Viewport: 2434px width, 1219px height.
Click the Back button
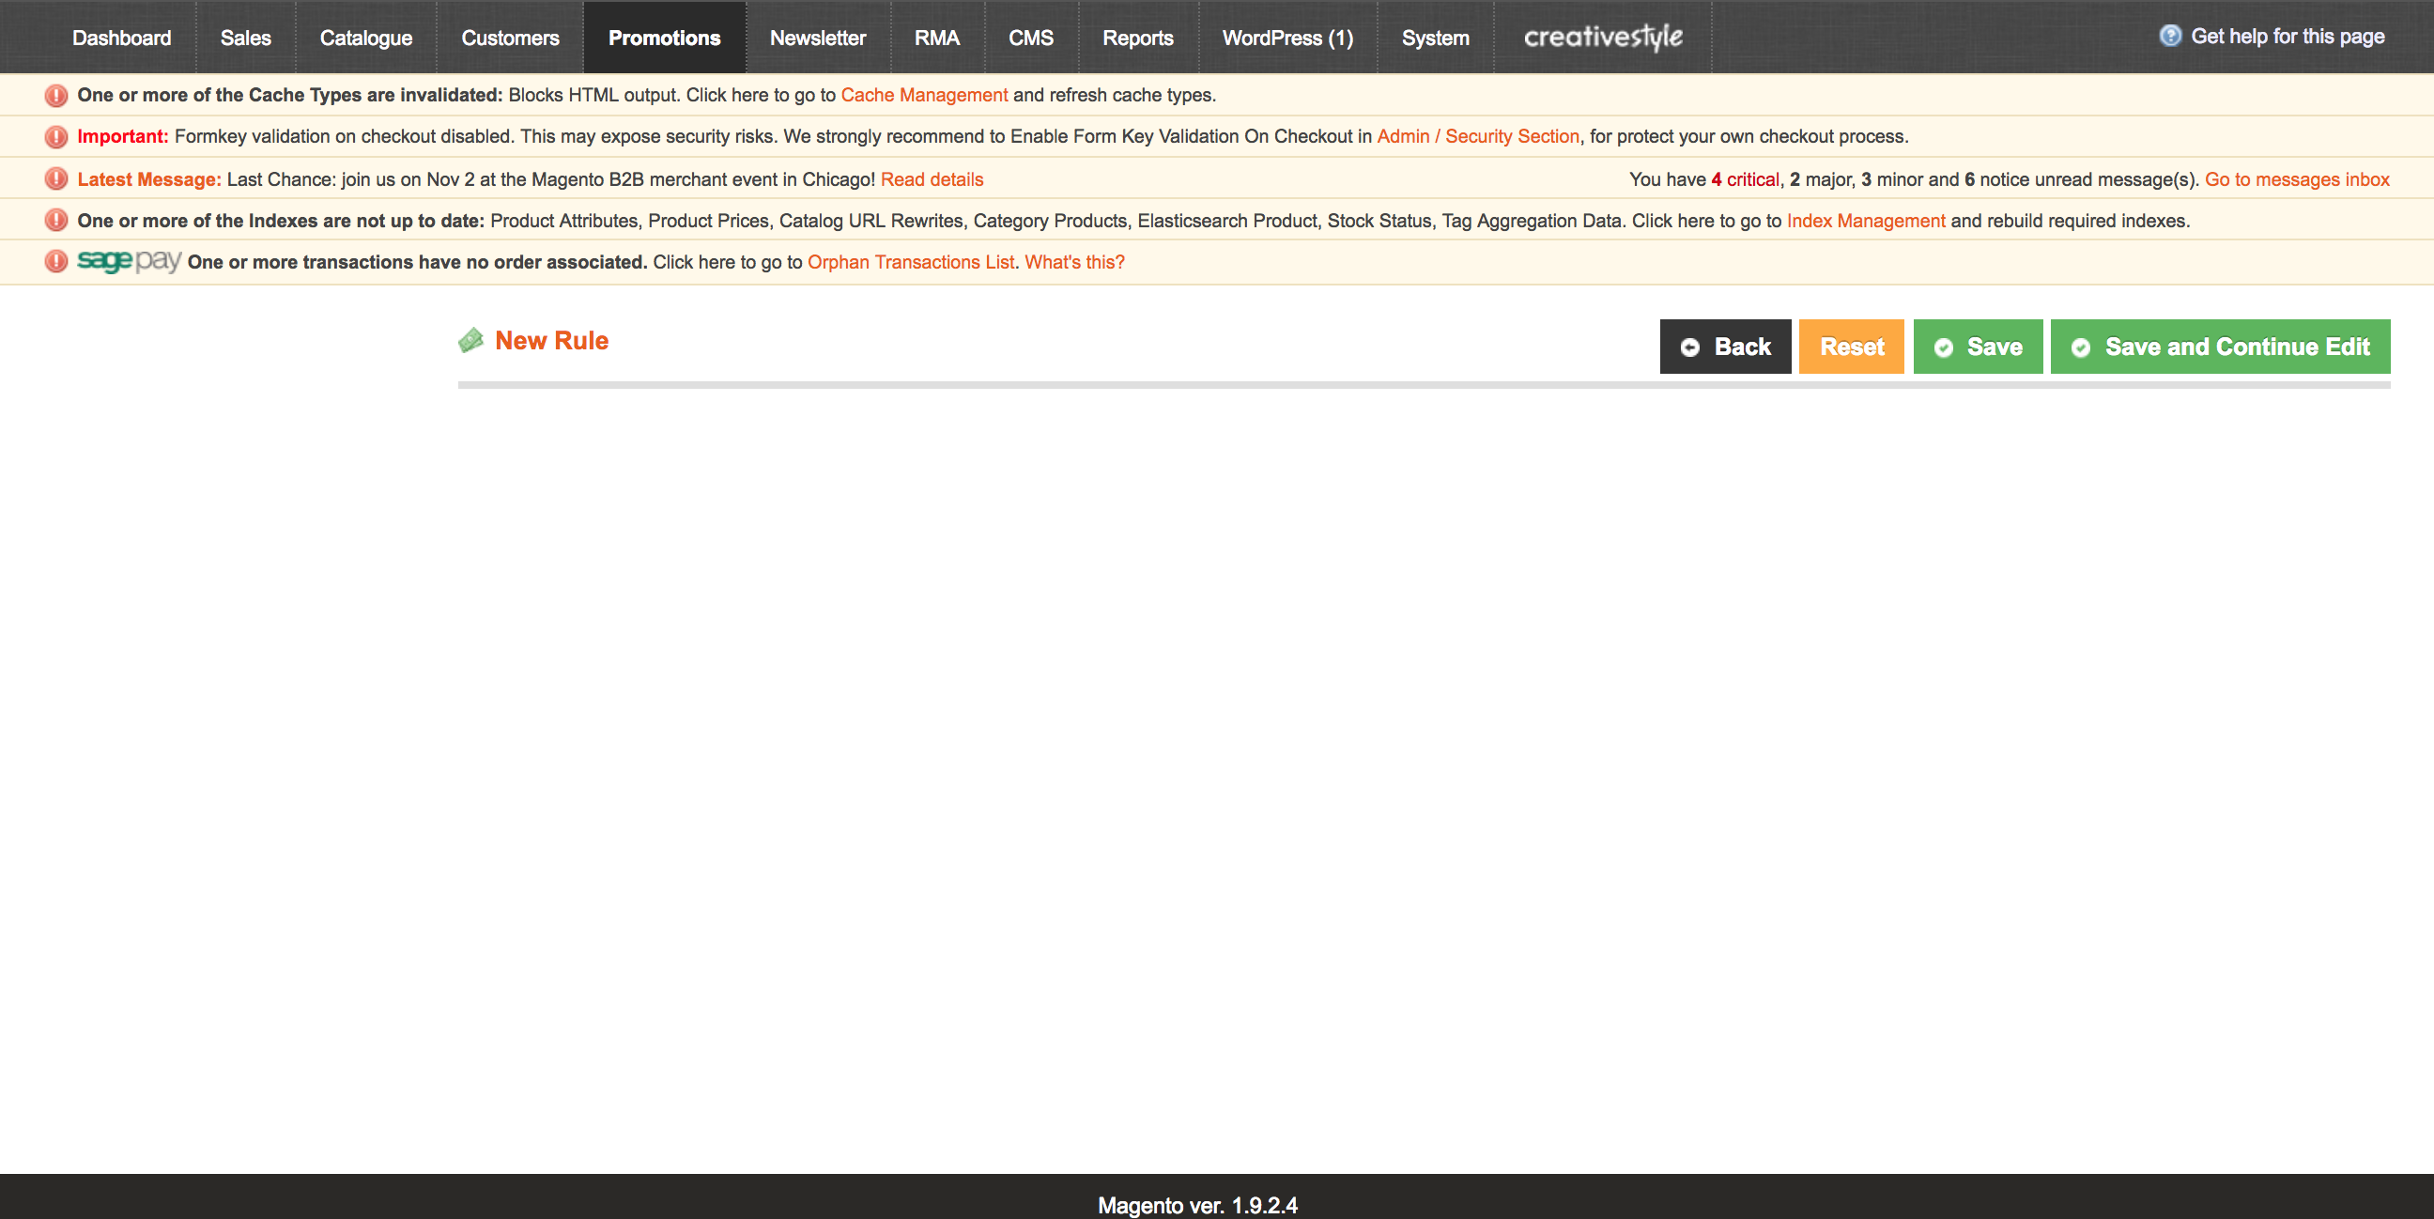[1724, 346]
